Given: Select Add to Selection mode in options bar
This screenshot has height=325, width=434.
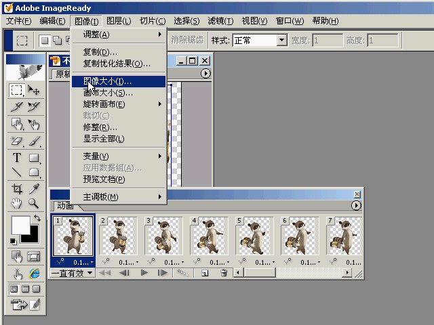Looking at the screenshot, I should [x=57, y=41].
